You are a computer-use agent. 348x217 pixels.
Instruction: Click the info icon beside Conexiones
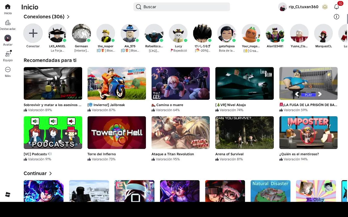[x=337, y=17]
